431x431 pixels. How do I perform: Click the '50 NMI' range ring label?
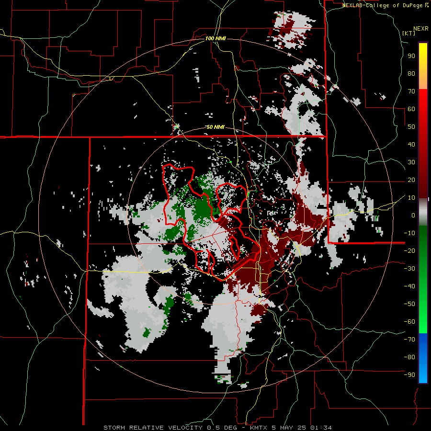pyautogui.click(x=215, y=127)
